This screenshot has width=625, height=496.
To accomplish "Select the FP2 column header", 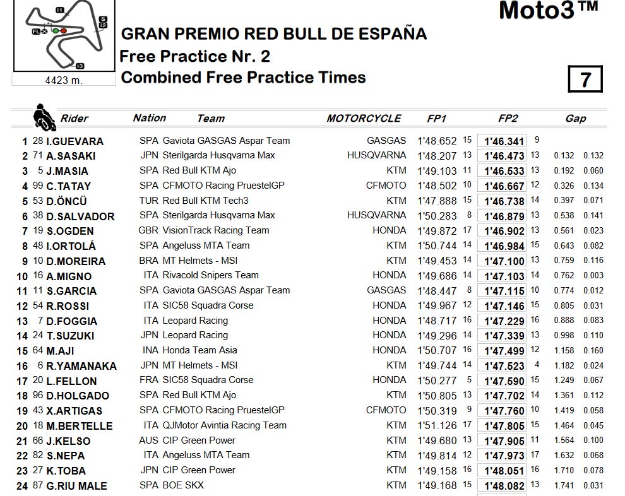I will click(508, 119).
